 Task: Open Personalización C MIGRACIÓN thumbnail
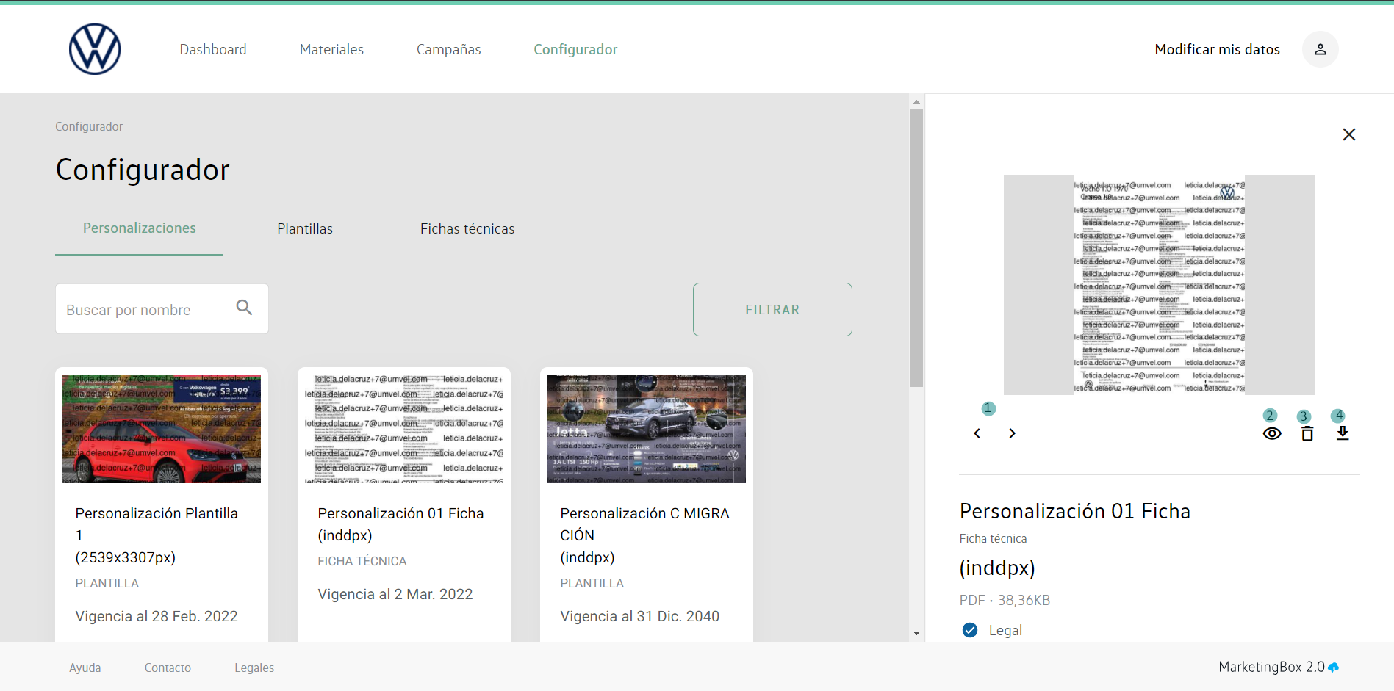647,429
